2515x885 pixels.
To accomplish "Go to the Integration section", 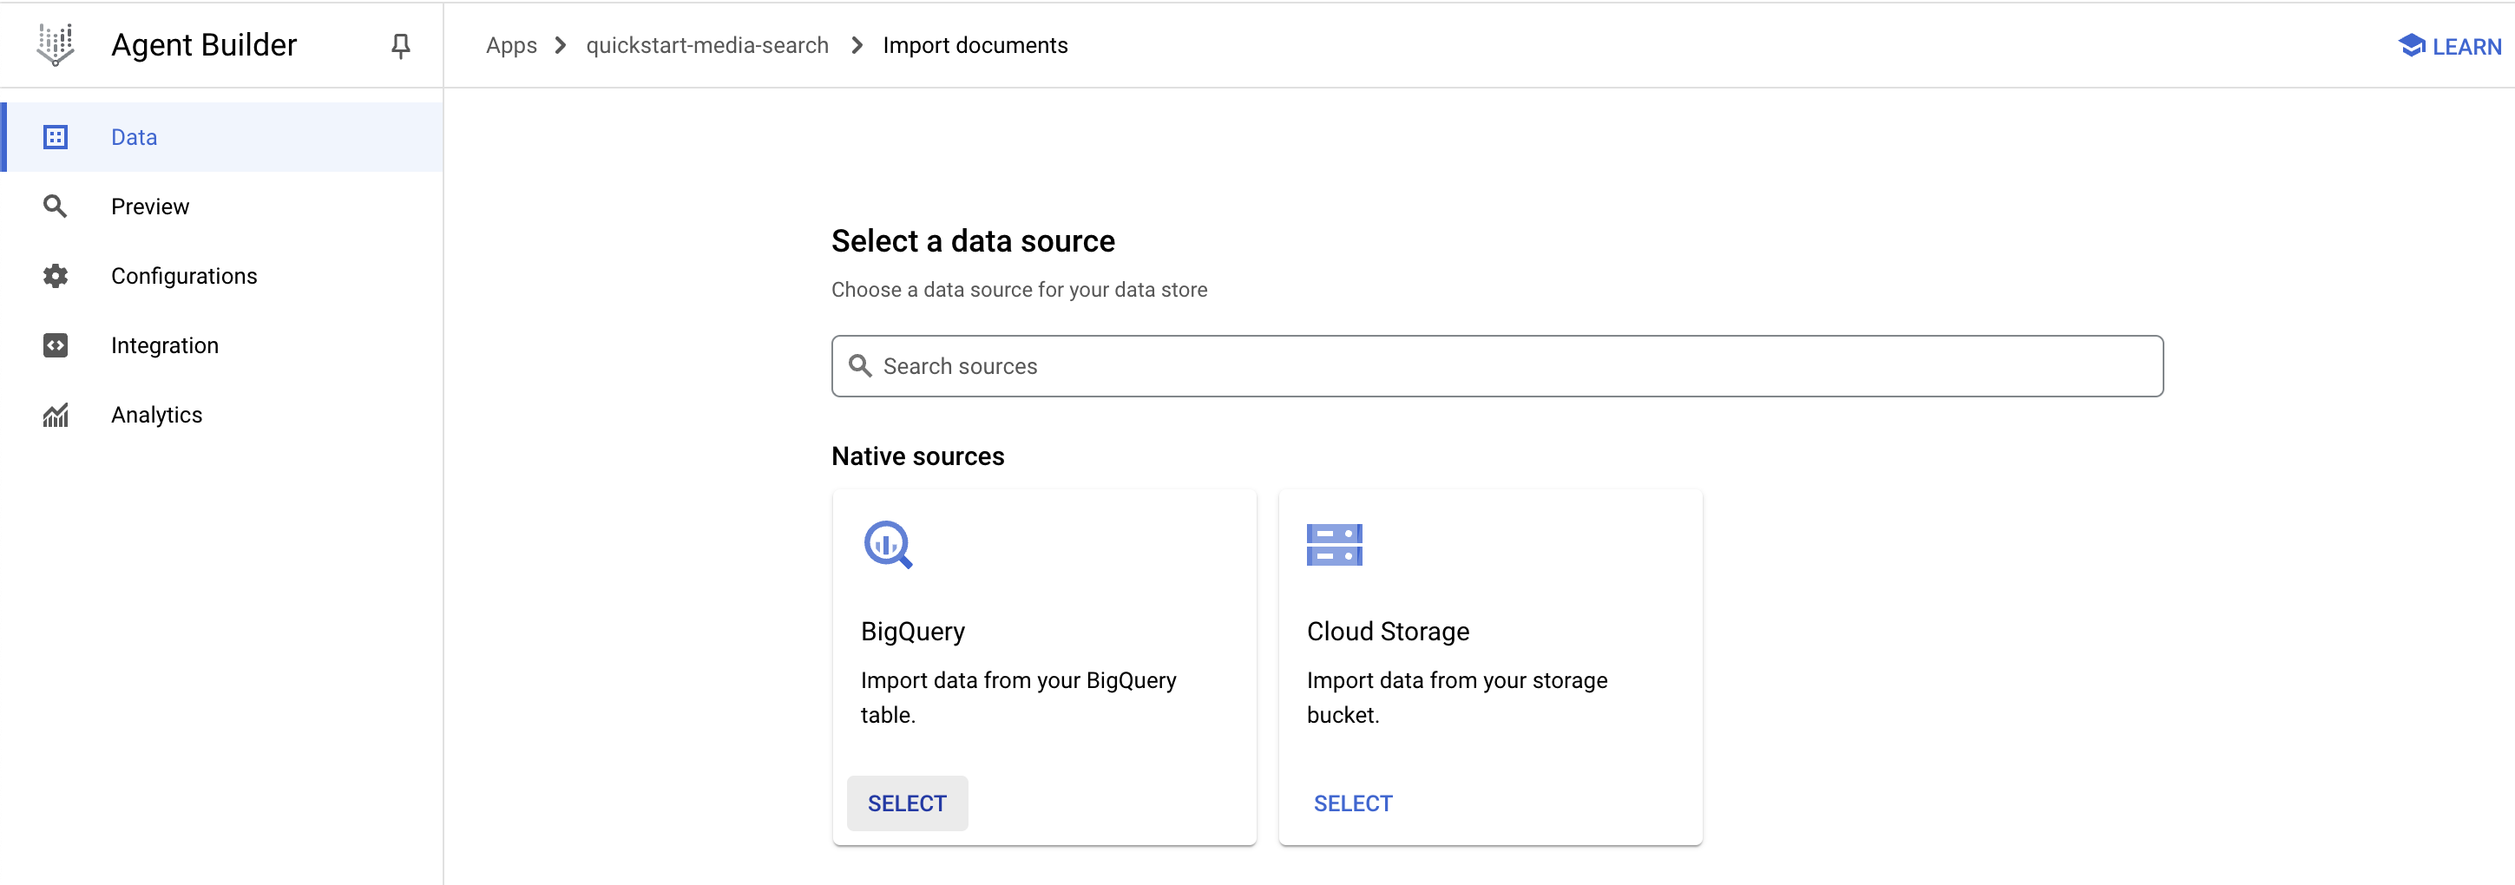I will click(x=164, y=345).
